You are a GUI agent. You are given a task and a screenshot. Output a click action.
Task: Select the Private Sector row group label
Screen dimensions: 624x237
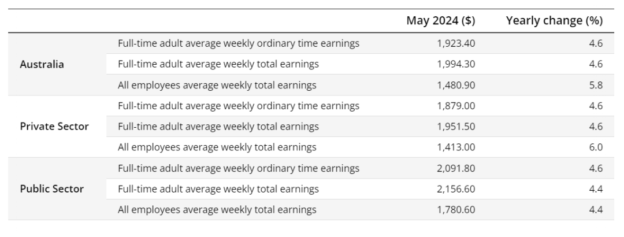coord(54,127)
